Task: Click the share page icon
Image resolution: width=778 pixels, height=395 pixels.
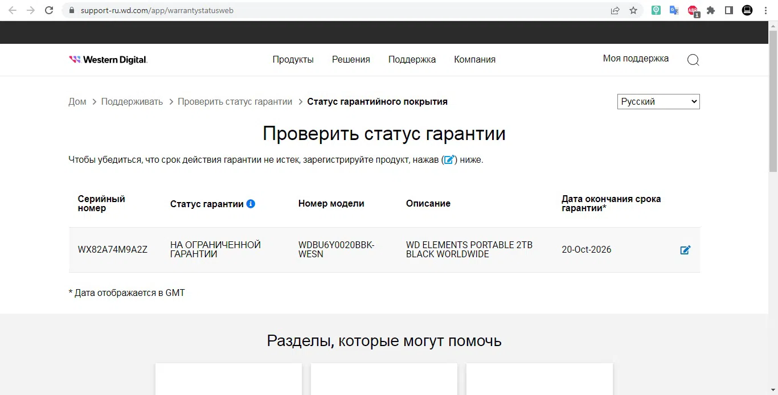Action: (615, 10)
